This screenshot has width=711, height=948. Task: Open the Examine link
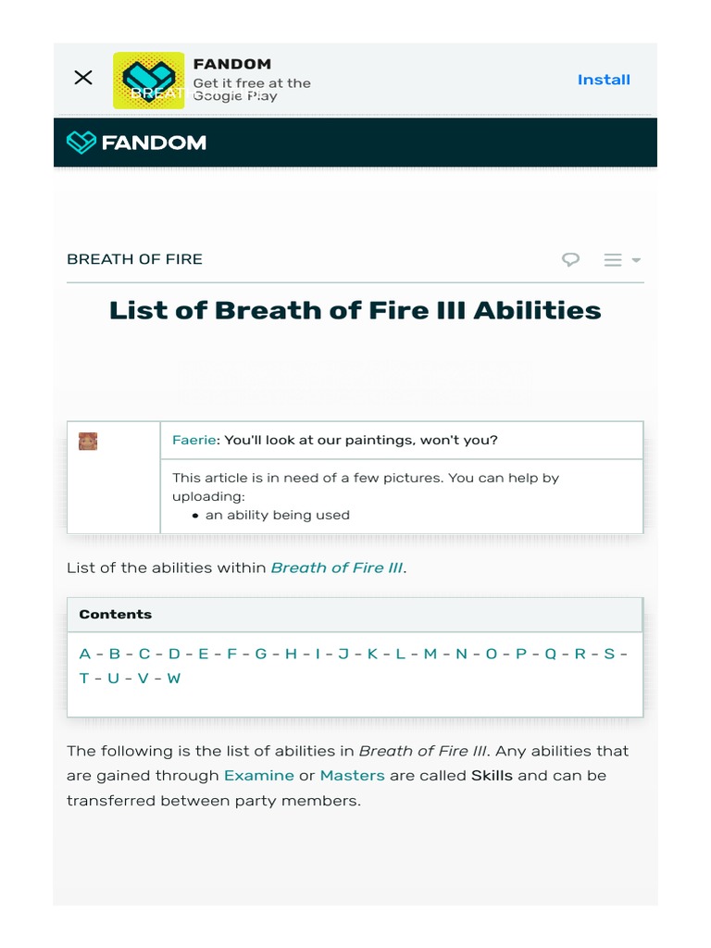[x=259, y=776]
